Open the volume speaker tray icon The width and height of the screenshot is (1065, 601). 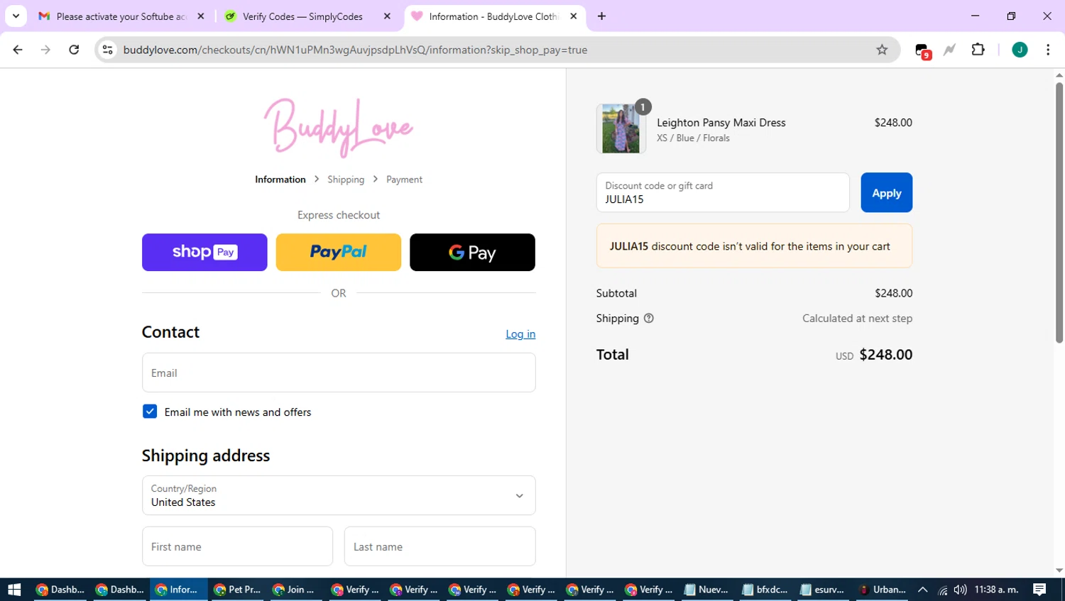click(961, 590)
